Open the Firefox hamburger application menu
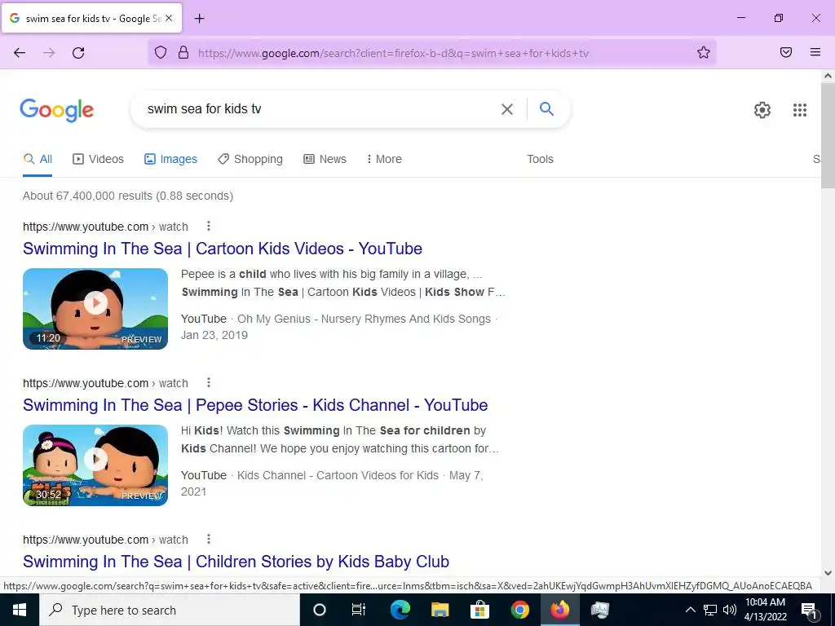This screenshot has height=626, width=835. 815,52
